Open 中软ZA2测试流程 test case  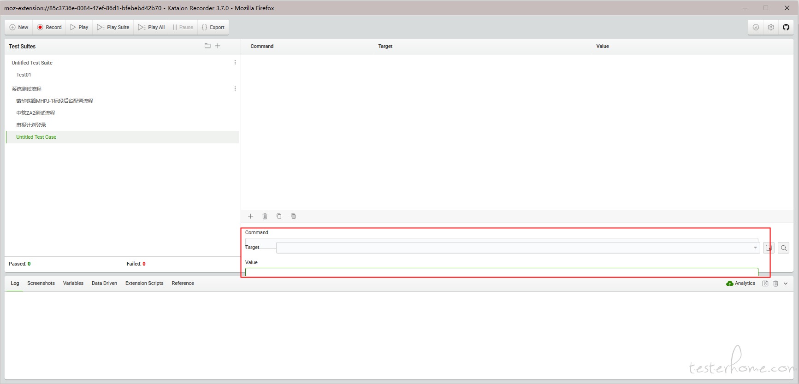click(x=36, y=113)
